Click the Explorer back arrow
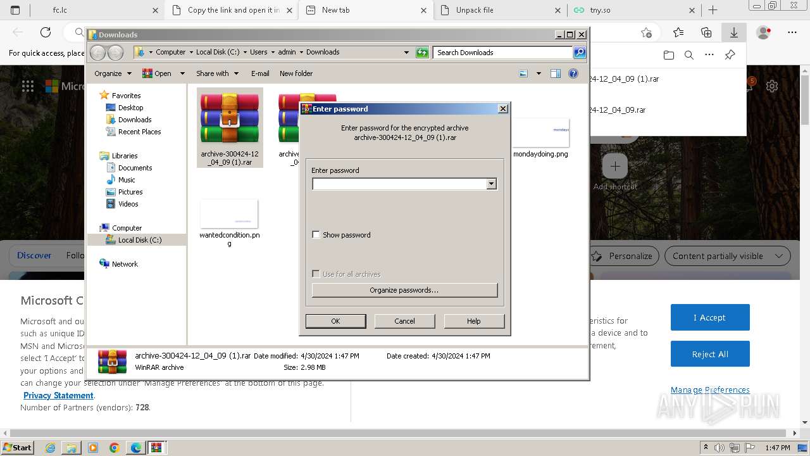The height and width of the screenshot is (456, 810). (x=98, y=53)
